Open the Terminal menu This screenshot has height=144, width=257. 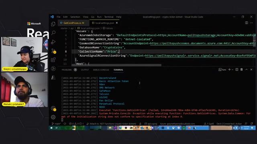click(x=109, y=17)
